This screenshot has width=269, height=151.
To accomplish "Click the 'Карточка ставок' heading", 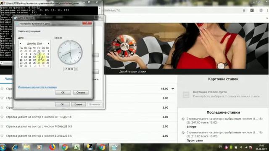I will click(223, 79).
